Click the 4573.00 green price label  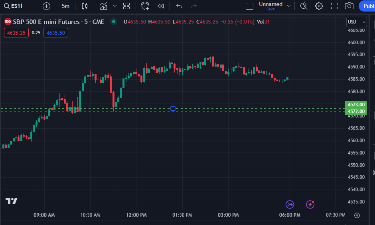356,105
